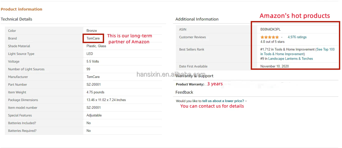
Task: Click tell us about a lower price
Action: 223,101
